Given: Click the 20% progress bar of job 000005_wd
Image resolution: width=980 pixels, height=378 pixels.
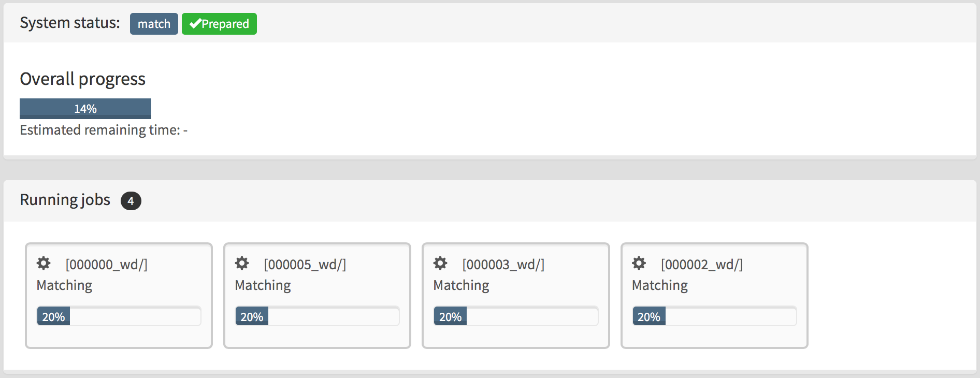Looking at the screenshot, I should pos(317,316).
